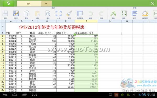The image size is (157, 98).
Task: Open the Alignment (对齐) icon
Action: click(x=134, y=14)
